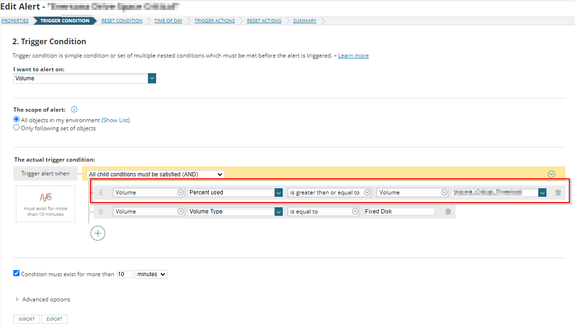Image resolution: width=575 pixels, height=328 pixels.
Task: Click the info icon beside scope of alert
Action: point(74,109)
